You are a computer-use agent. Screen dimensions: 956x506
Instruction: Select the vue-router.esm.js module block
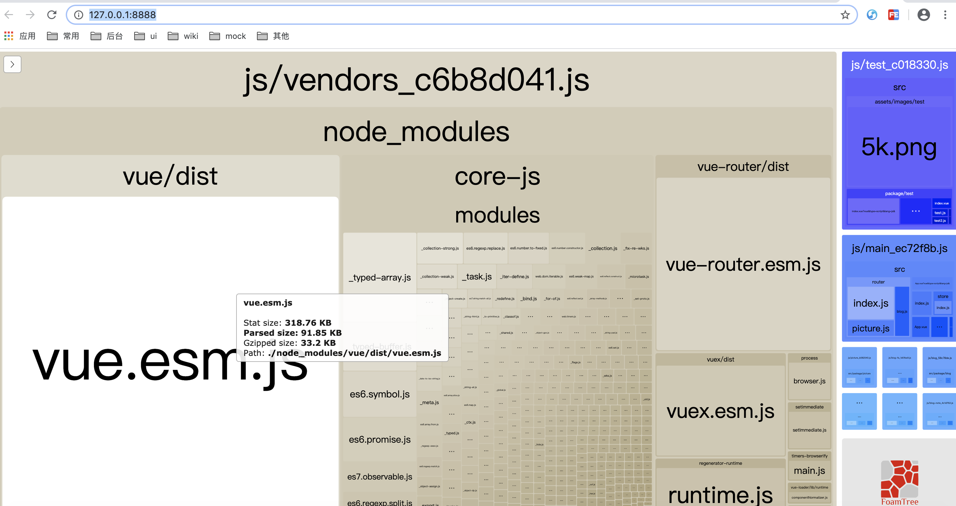743,264
